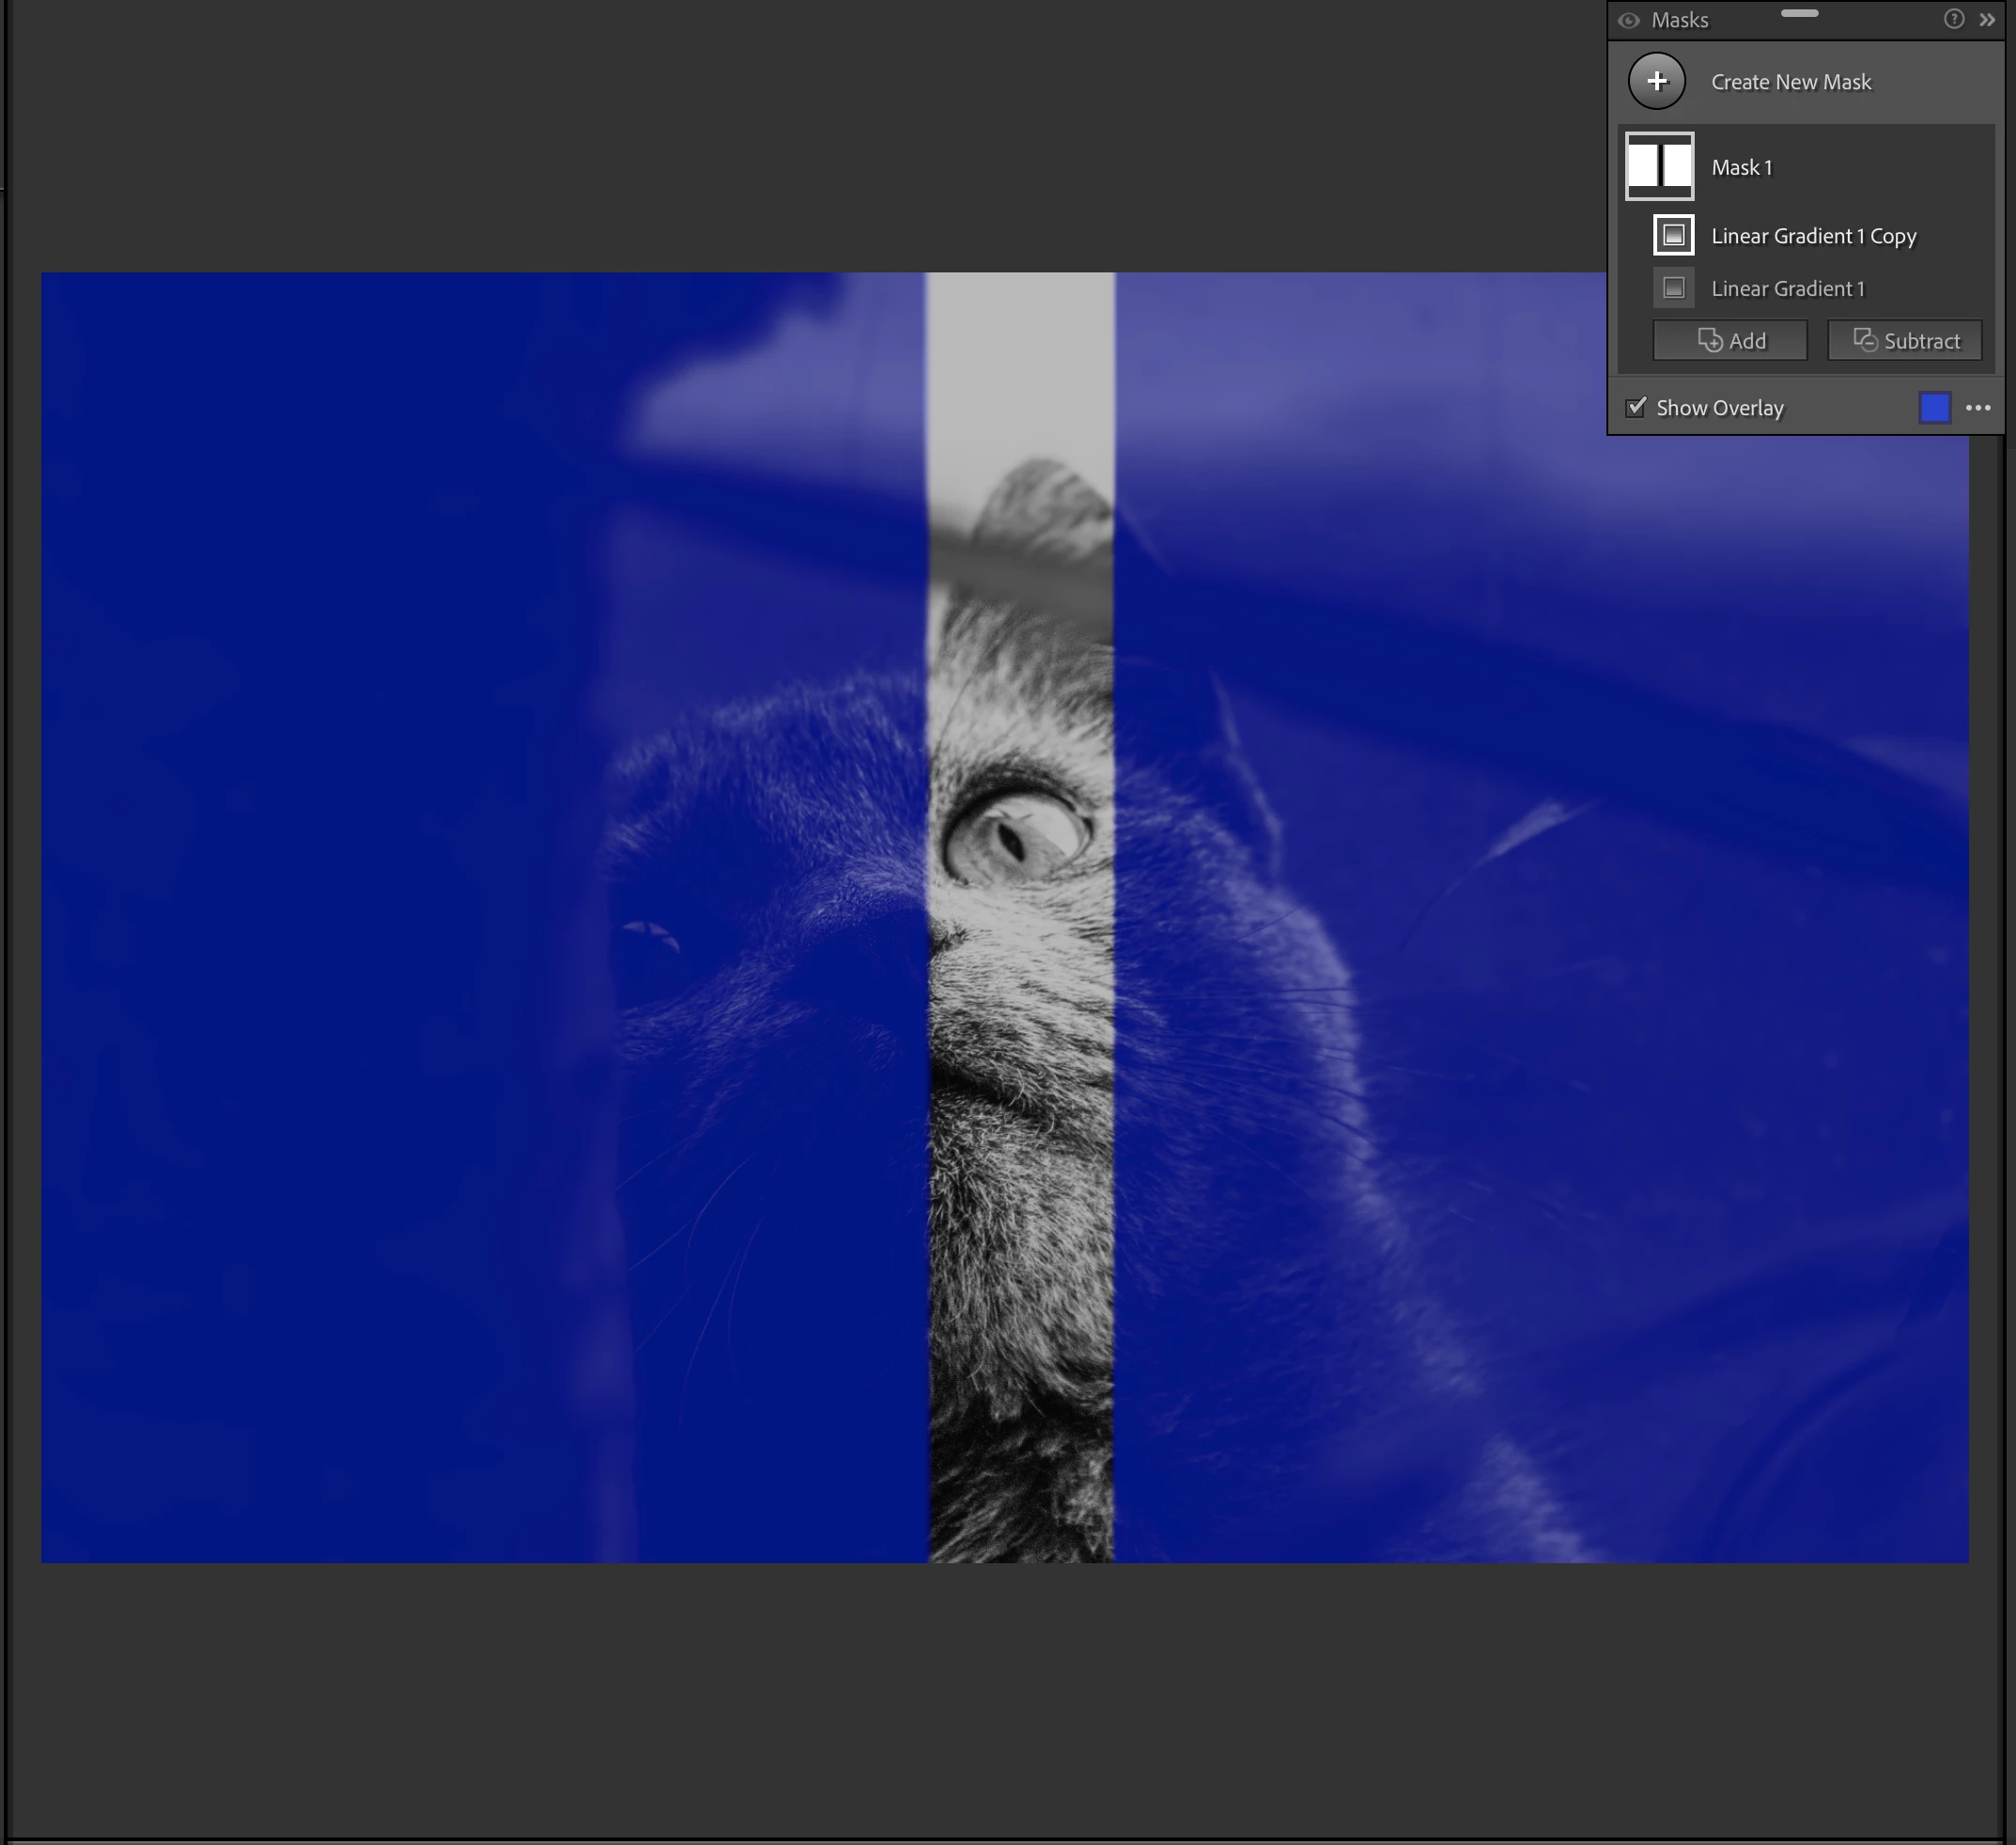
Task: Click the Linear Gradient 1 Copy icon
Action: tap(1673, 235)
